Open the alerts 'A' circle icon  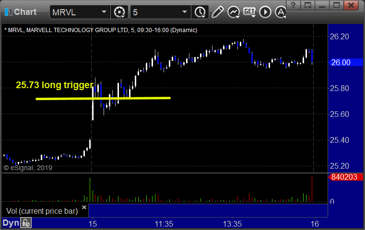click(281, 12)
